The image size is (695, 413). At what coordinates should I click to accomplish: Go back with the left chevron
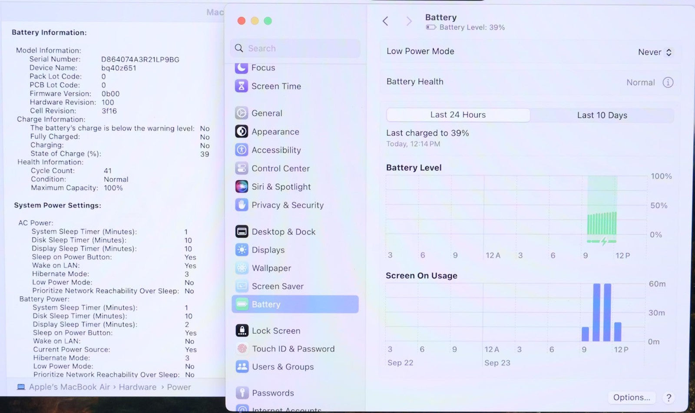click(x=385, y=21)
